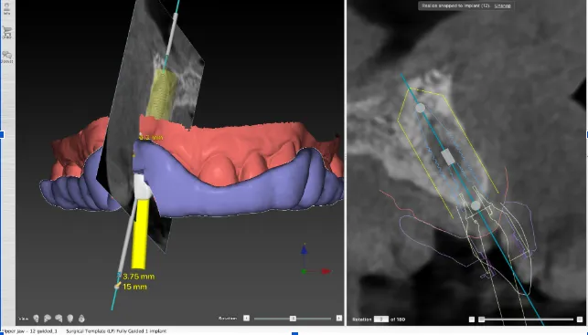
Task: Click 'Surgical Template (LP) Fully Guided 1 Implant' status text
Action: coord(116,331)
